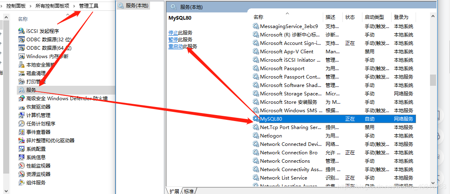The height and width of the screenshot is (194, 450).
Task: Select the ODBC 数据源(32 位) icon
Action: 22,39
